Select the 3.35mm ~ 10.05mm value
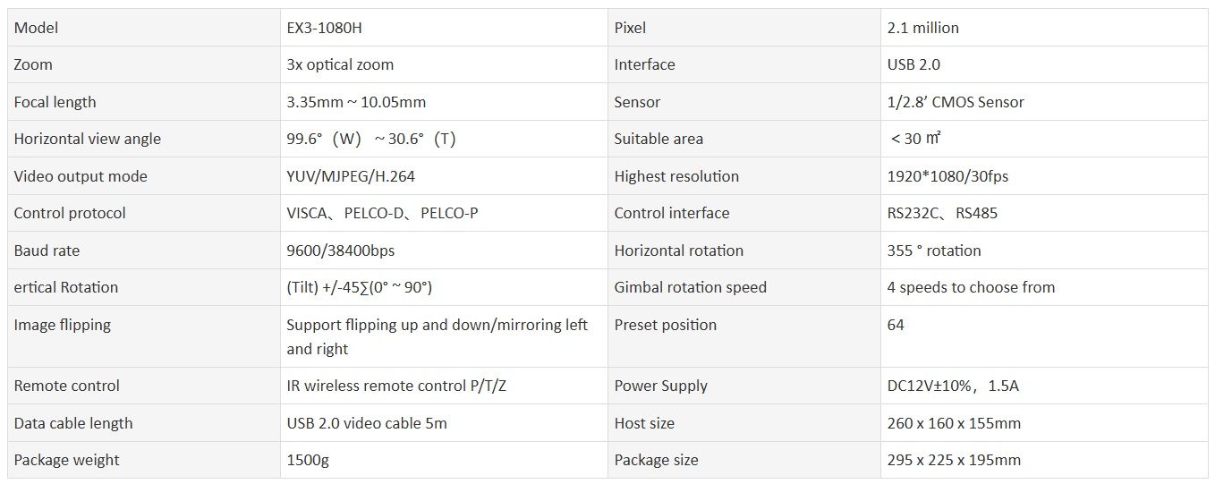This screenshot has width=1215, height=484. [x=356, y=102]
